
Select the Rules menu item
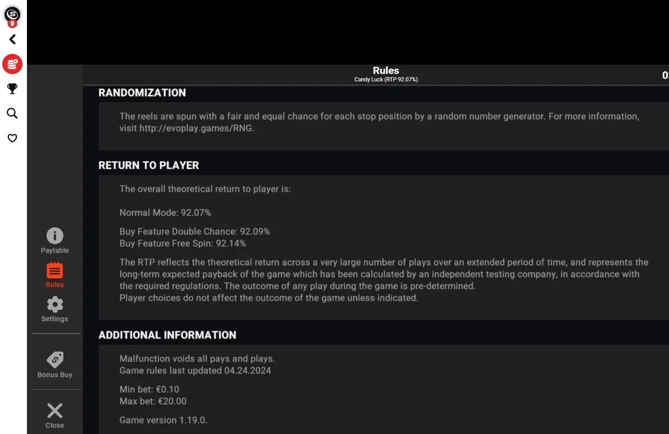[x=54, y=276]
